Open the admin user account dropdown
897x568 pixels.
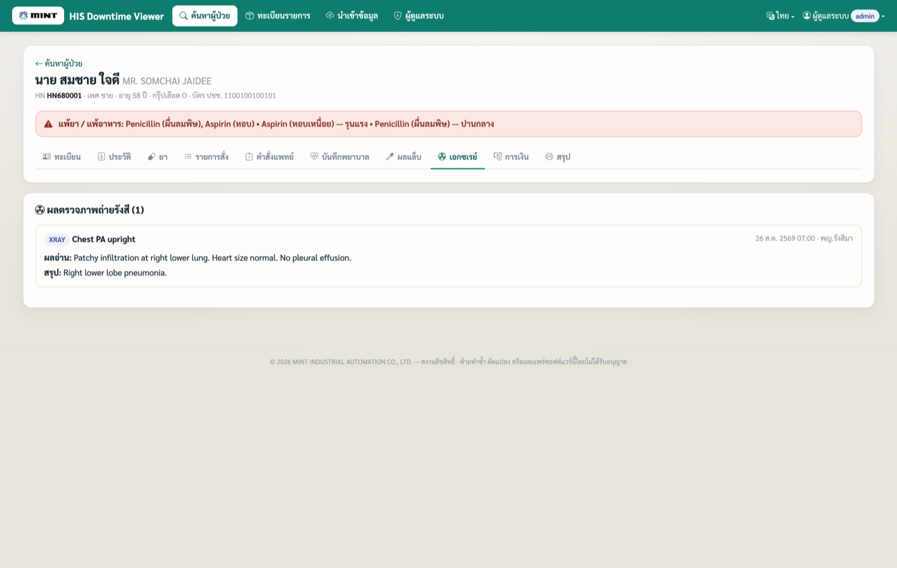point(843,16)
